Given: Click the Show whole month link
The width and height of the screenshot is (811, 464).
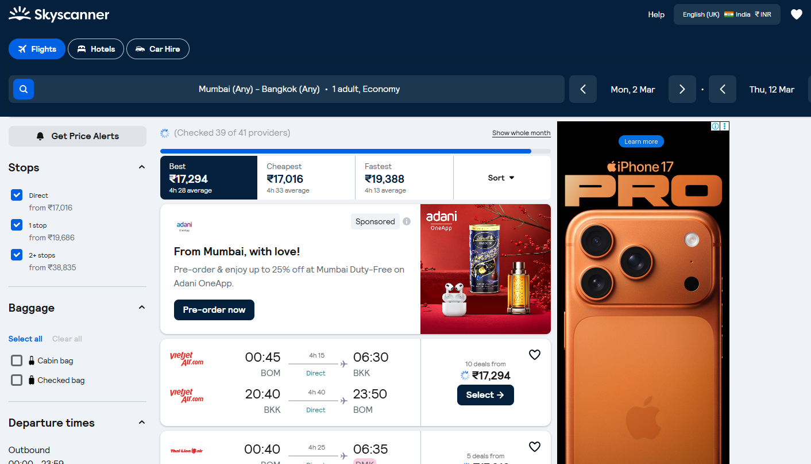Looking at the screenshot, I should (x=521, y=133).
